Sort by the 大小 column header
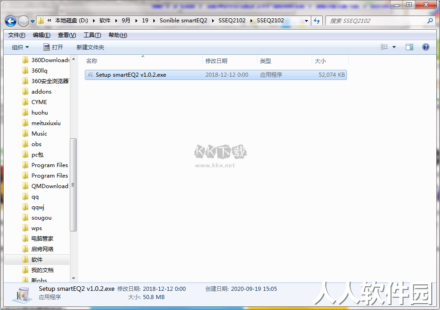Image resolution: width=440 pixels, height=310 pixels. 320,61
